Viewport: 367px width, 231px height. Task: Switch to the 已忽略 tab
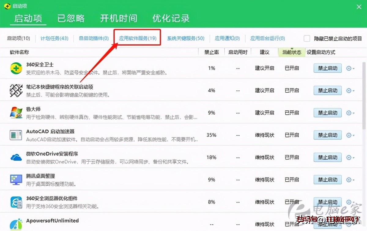pos(71,18)
